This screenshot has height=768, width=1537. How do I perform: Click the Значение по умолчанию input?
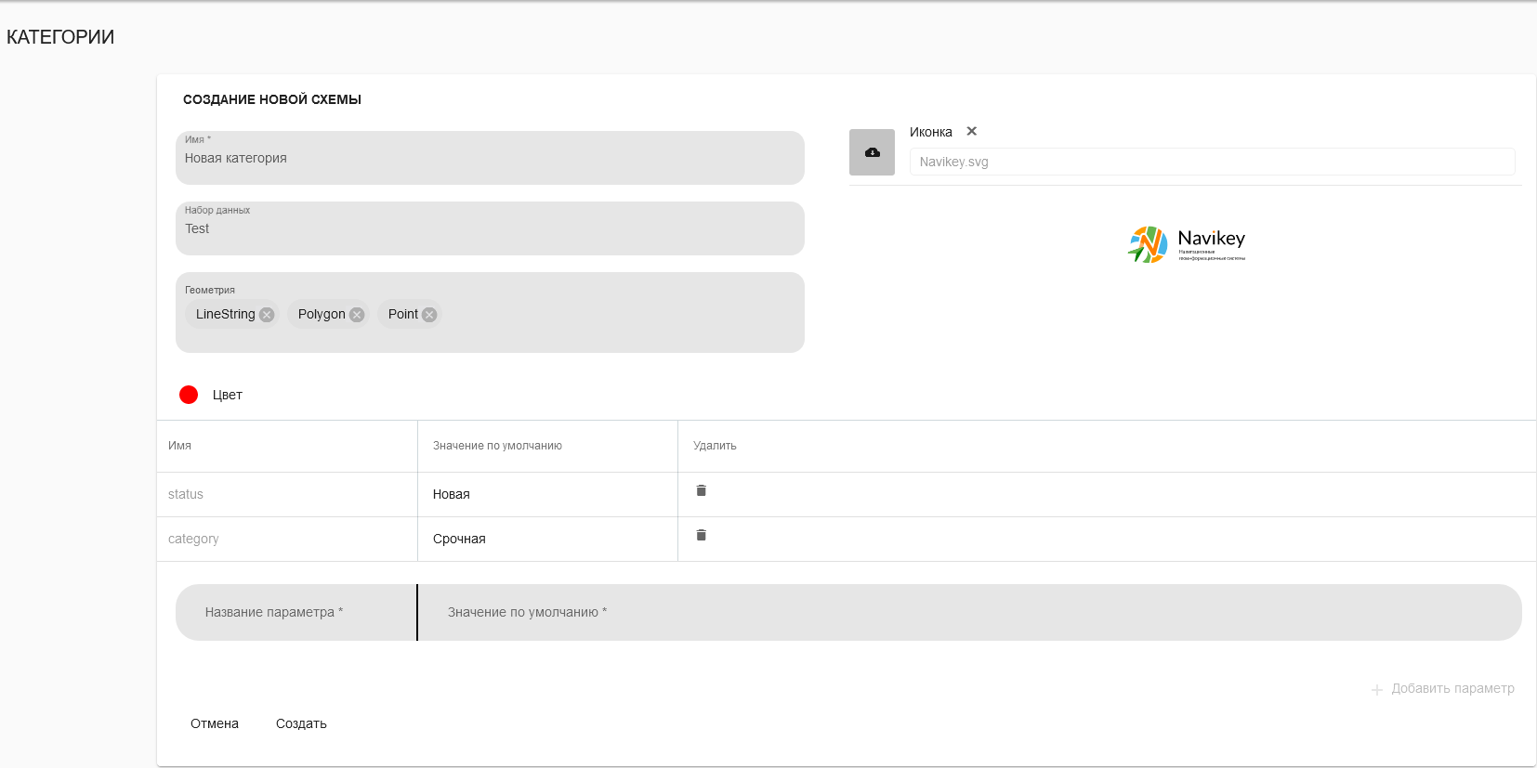966,612
